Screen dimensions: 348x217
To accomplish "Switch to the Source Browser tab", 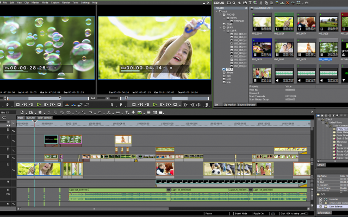I will point(246,105).
